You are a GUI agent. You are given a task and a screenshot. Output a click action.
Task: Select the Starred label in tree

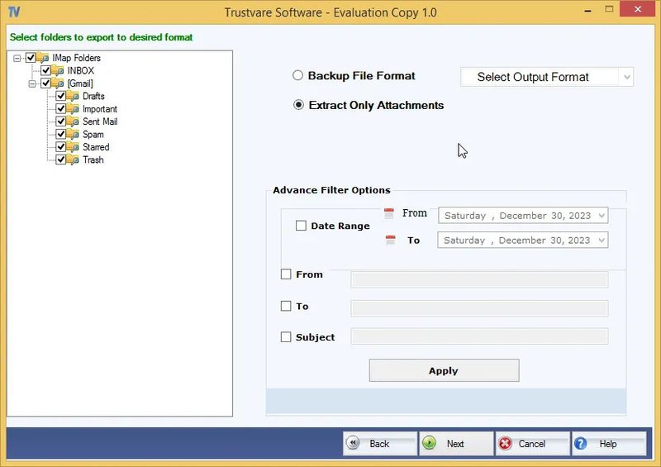96,147
